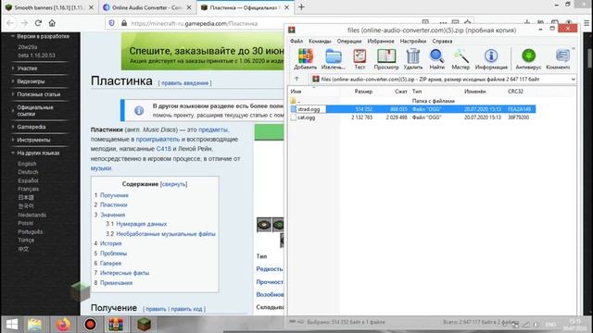Click the browser home icon

52,23
